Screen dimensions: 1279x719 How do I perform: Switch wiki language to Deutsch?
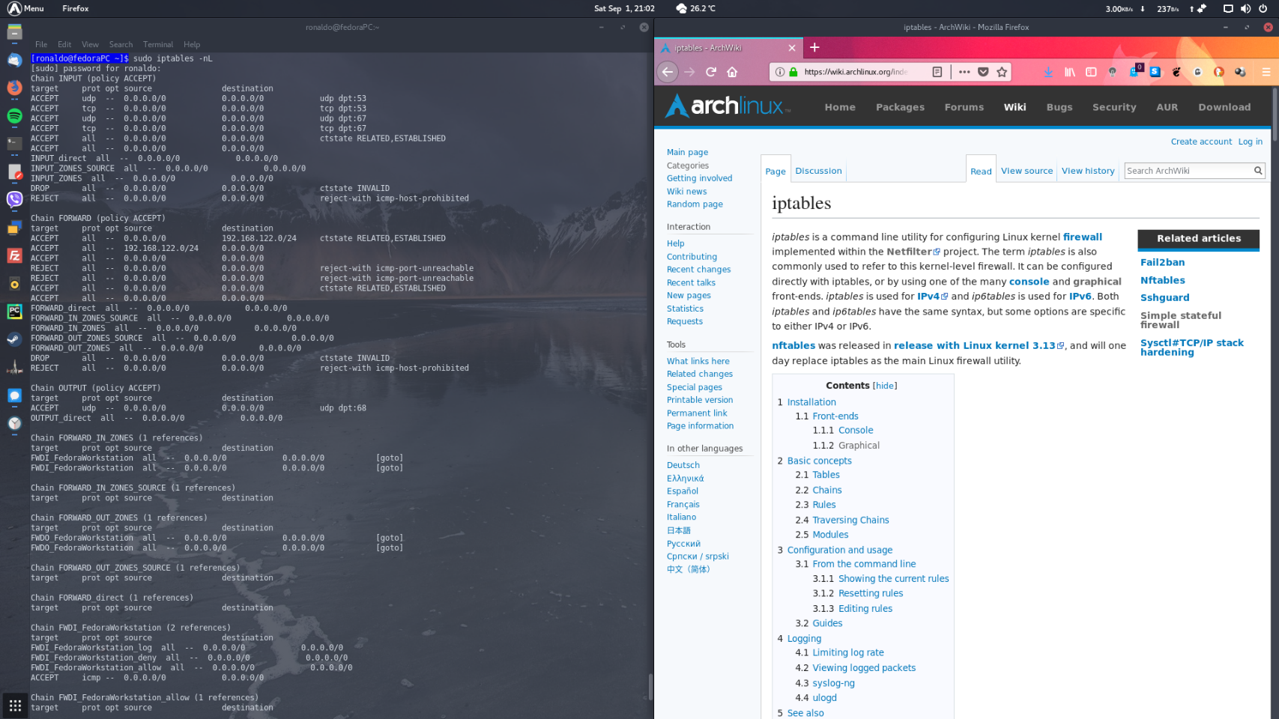tap(683, 465)
